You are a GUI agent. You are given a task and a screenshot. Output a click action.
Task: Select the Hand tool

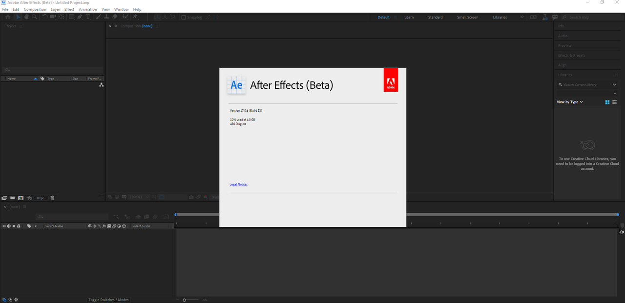point(26,17)
